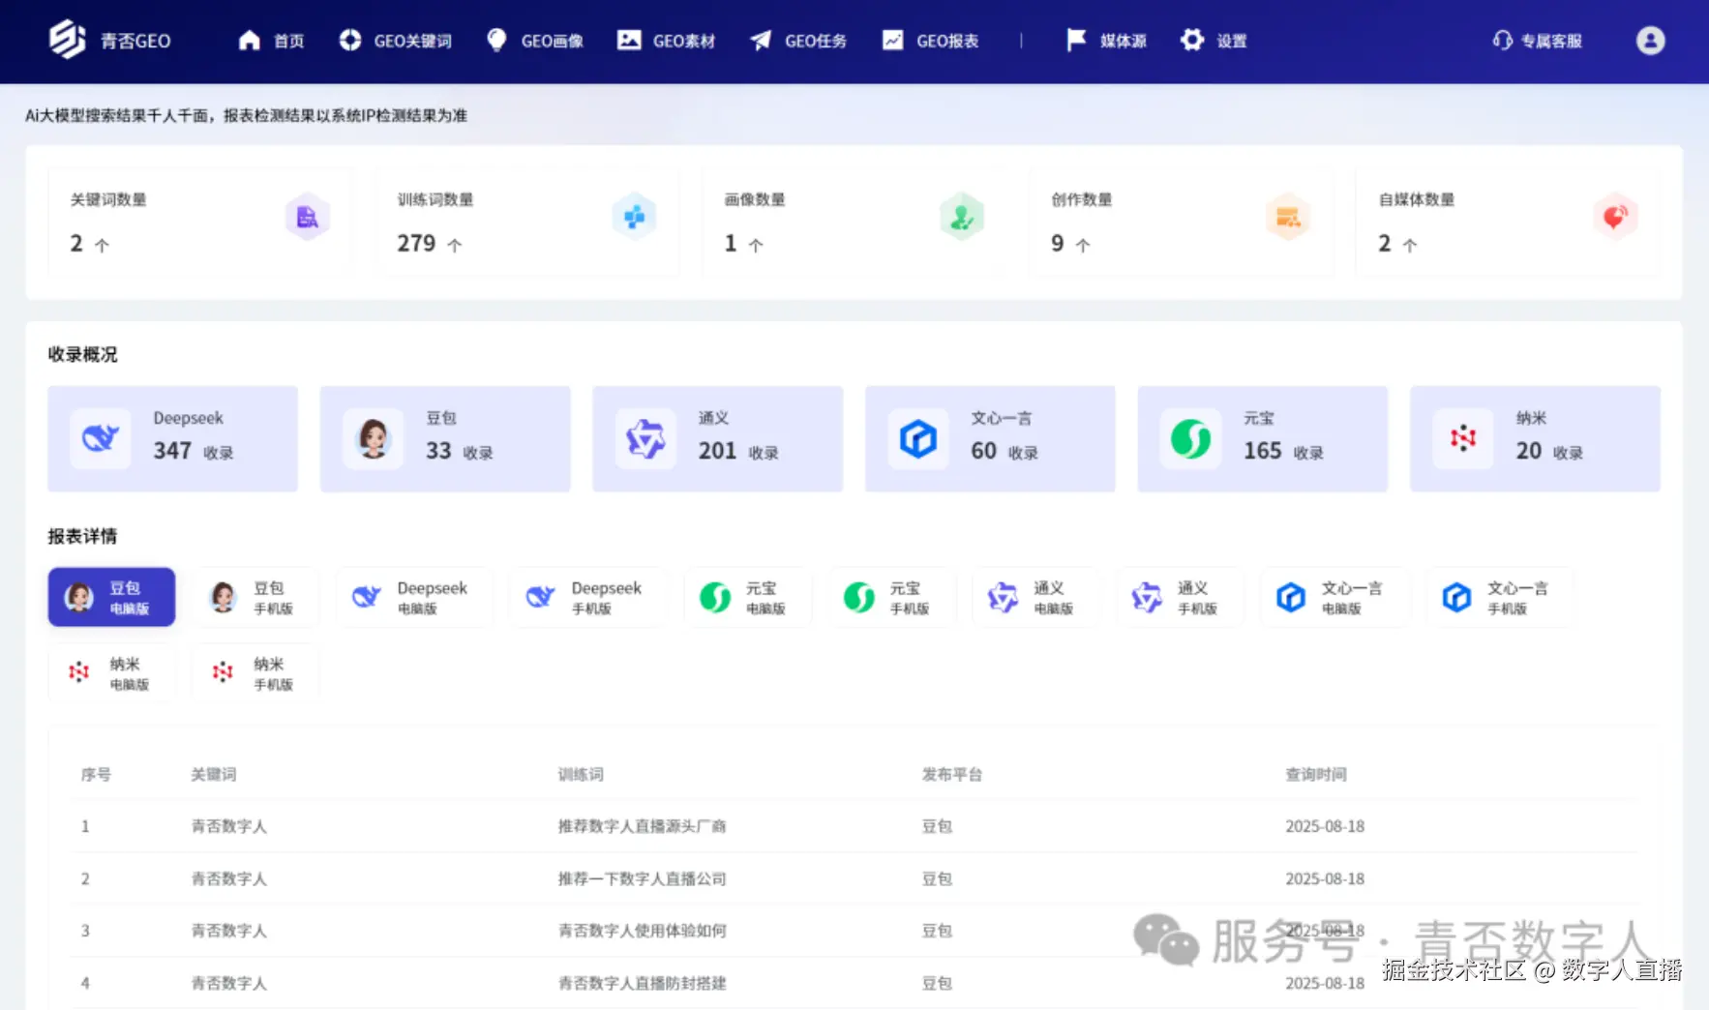Click the 元宝 green icon in 收录概况
The height and width of the screenshot is (1010, 1709).
(1190, 438)
